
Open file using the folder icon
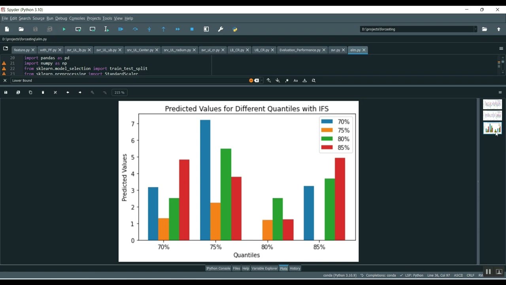point(21,29)
